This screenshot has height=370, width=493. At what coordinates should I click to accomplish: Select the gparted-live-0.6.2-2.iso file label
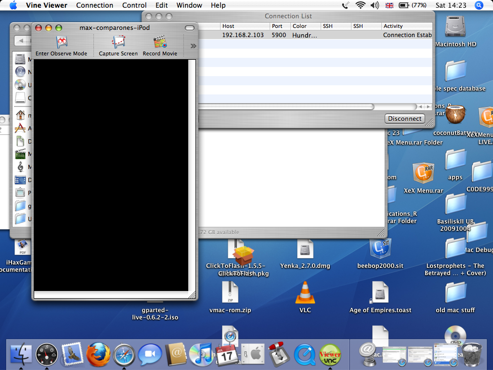pos(155,314)
